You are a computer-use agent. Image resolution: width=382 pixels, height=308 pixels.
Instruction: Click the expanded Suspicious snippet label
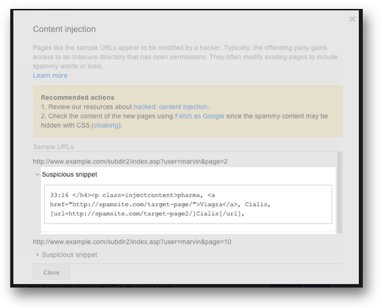coord(69,174)
